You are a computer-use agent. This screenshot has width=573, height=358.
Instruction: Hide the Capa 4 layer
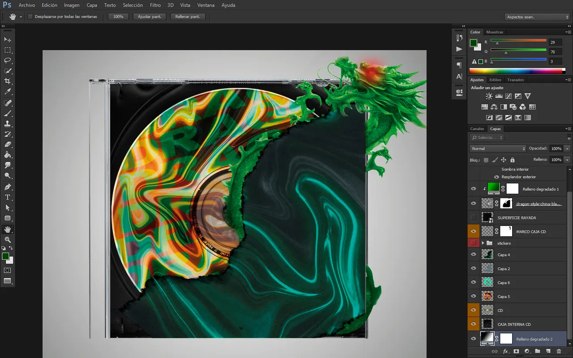(x=473, y=255)
